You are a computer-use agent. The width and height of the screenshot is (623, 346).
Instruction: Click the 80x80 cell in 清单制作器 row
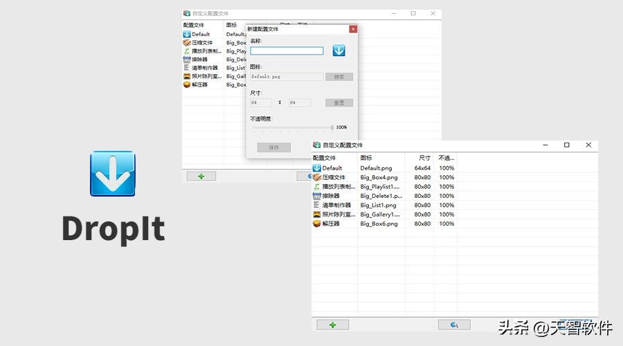tap(422, 205)
